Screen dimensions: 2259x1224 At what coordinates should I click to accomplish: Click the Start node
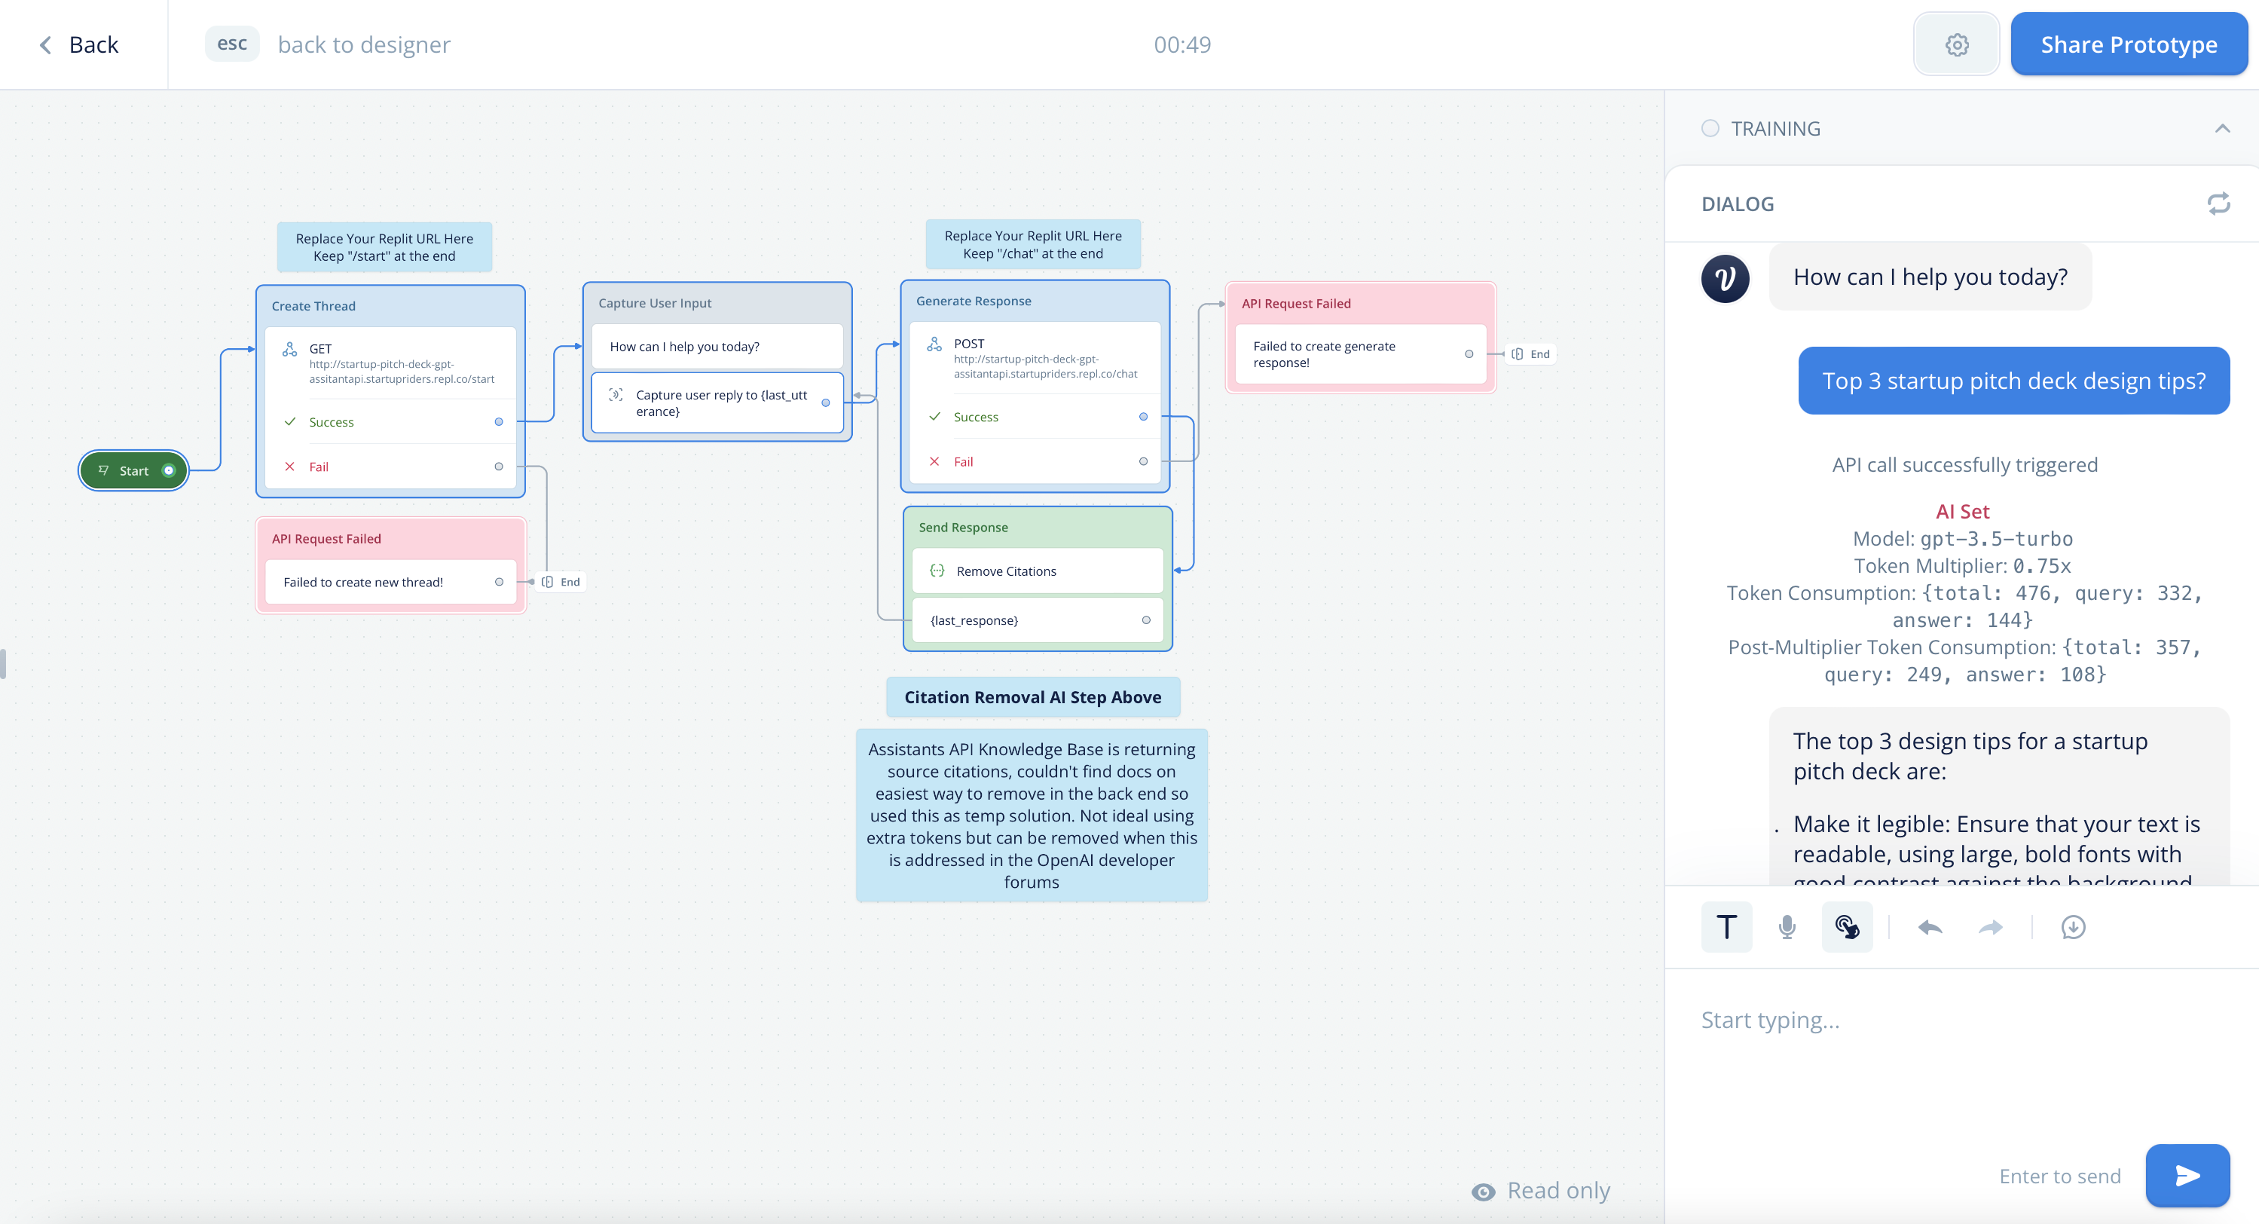[x=134, y=470]
